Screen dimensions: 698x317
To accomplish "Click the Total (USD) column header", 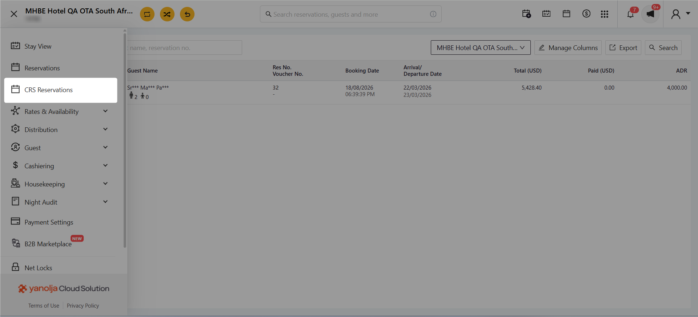I will [527, 71].
